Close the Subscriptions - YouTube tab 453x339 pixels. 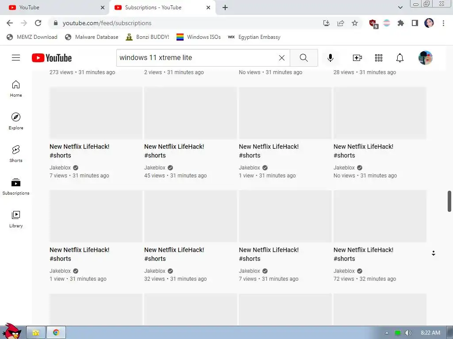coord(208,8)
